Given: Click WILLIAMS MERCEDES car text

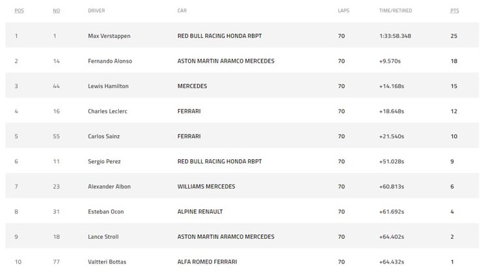Looking at the screenshot, I should (x=206, y=187).
